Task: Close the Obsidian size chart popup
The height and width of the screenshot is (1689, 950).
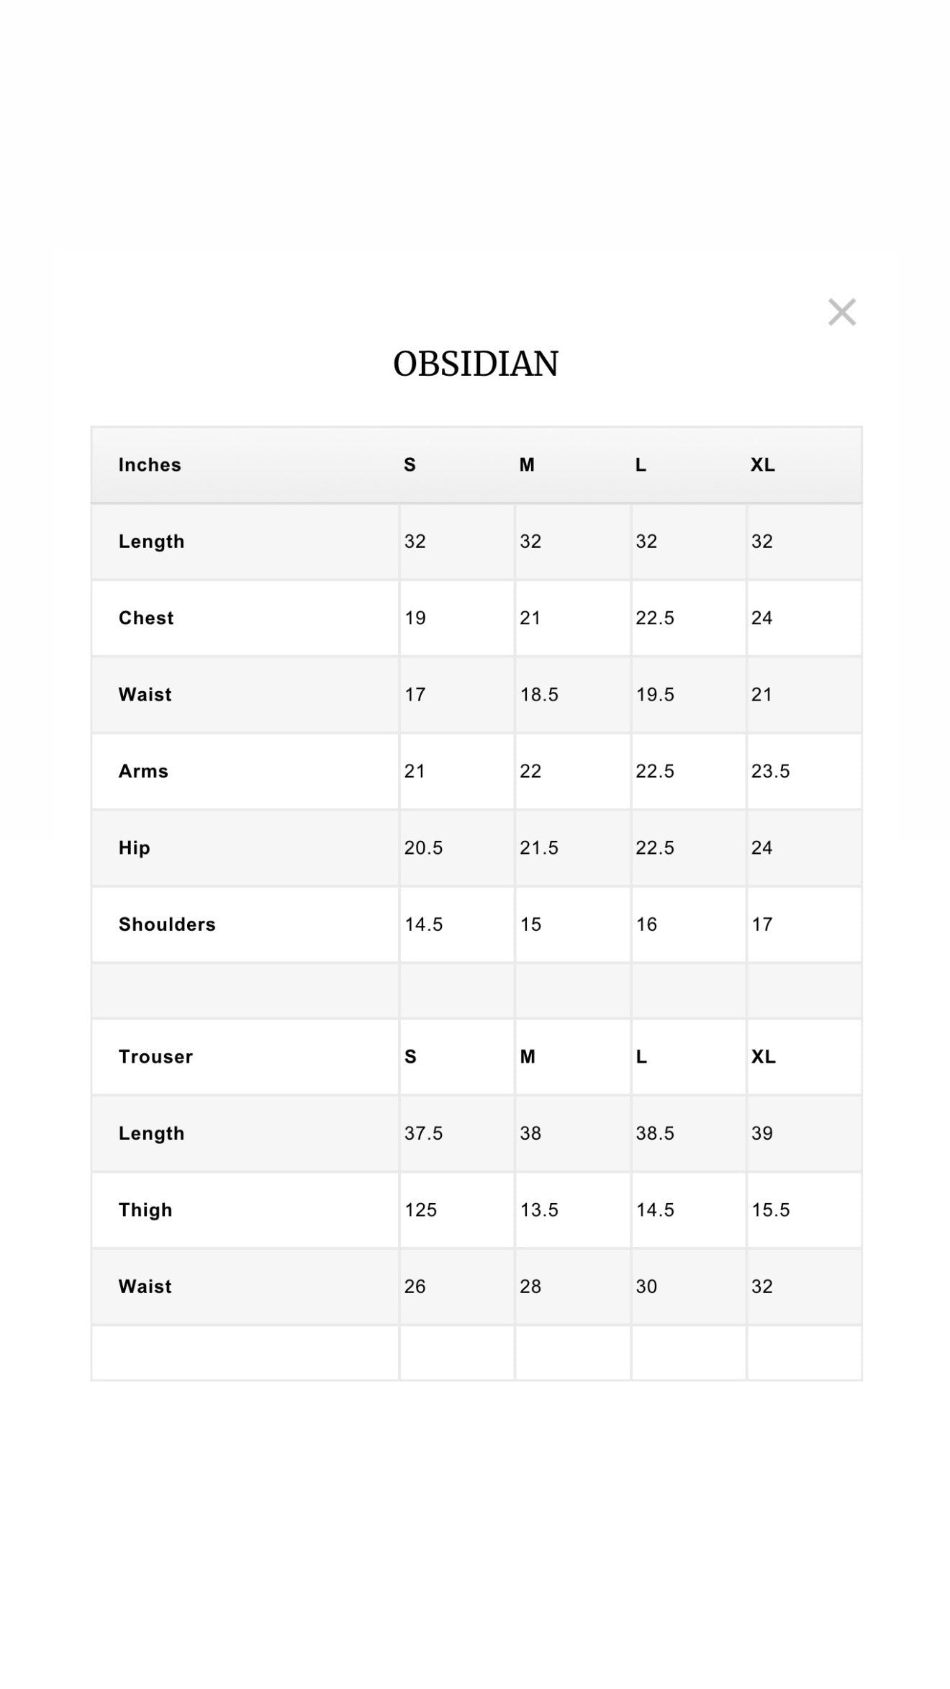Action: 841,312
